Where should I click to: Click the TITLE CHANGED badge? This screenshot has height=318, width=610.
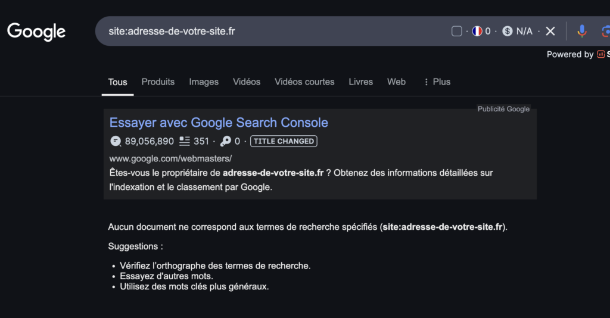(284, 141)
